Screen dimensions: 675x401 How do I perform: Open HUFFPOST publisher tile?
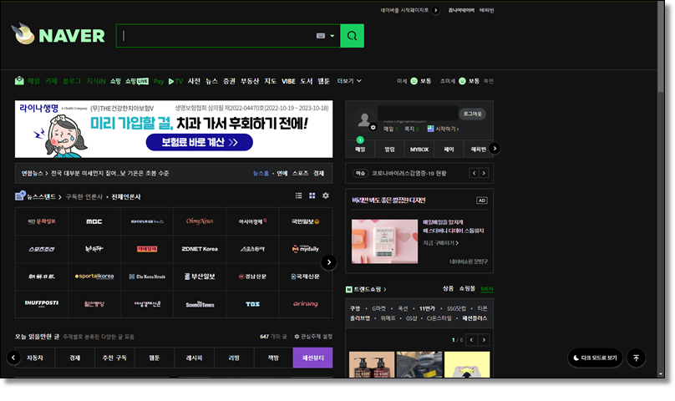(x=42, y=303)
